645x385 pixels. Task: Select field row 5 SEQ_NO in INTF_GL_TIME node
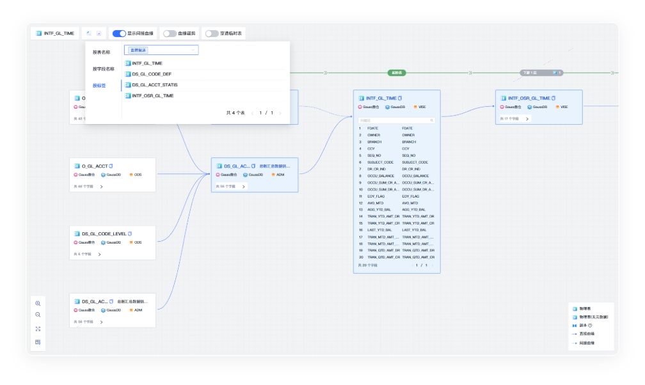tap(397, 155)
